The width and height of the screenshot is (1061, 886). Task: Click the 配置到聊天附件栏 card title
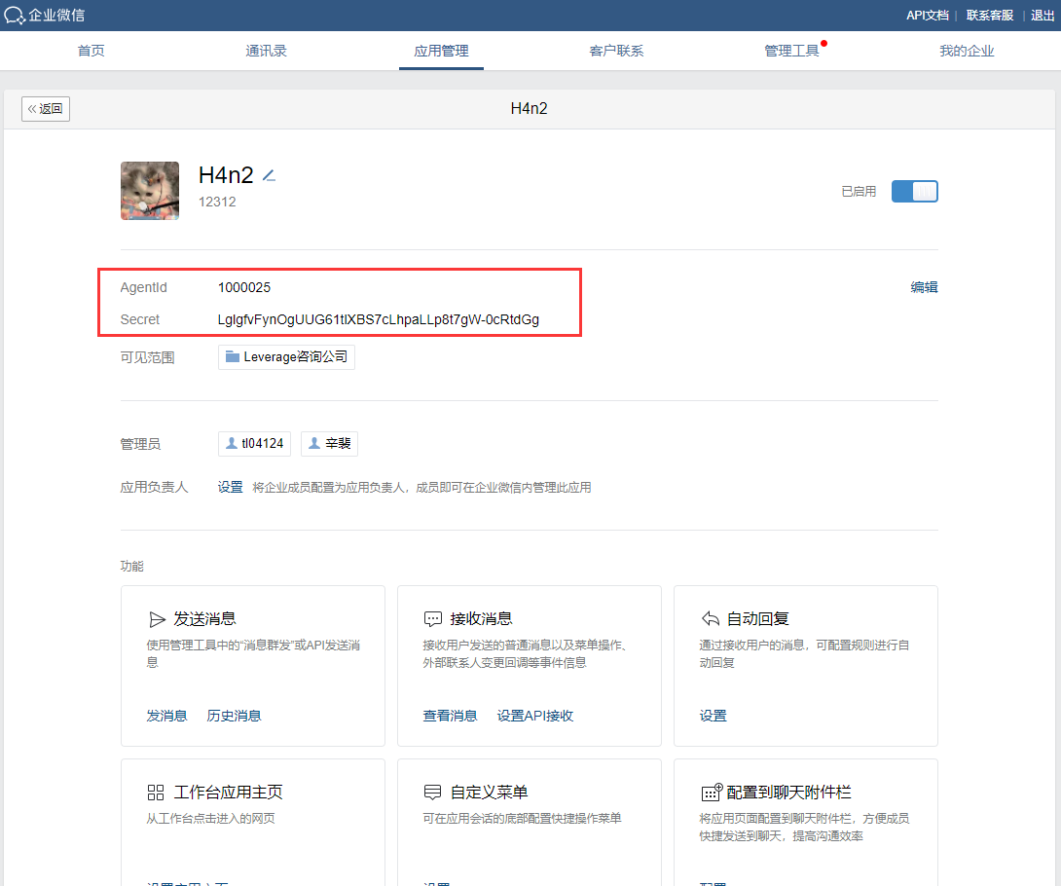[x=789, y=793]
